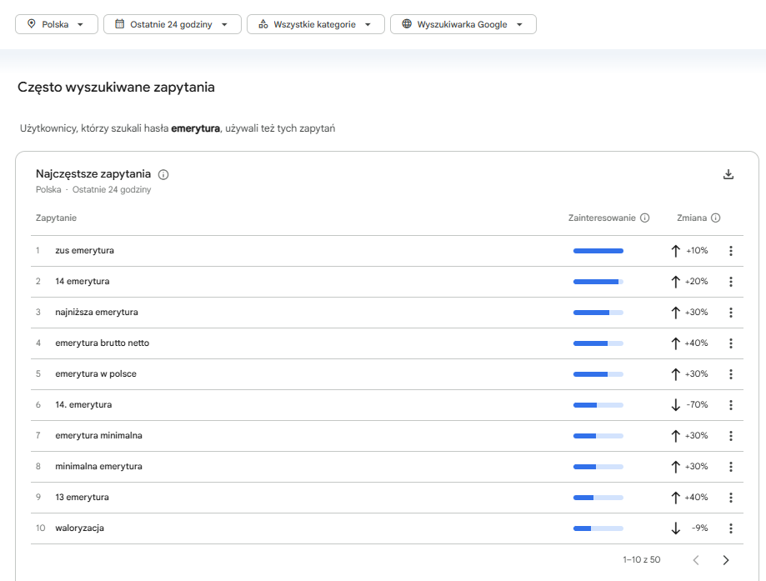Click the up arrow for zus emerytura
The height and width of the screenshot is (581, 766).
click(676, 251)
